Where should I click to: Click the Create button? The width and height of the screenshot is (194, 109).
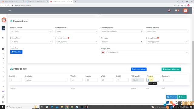coord(182,97)
